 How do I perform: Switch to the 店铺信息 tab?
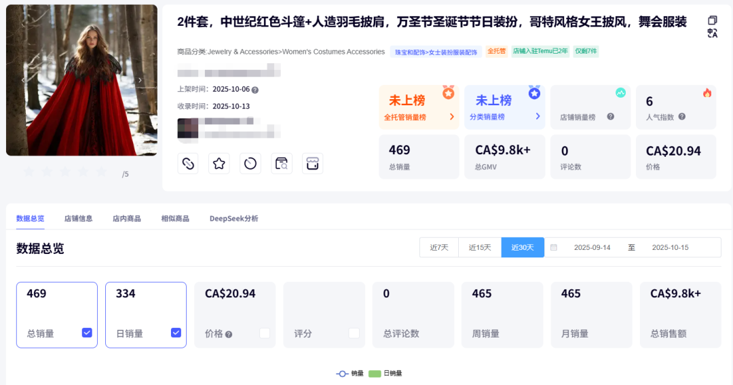pyautogui.click(x=78, y=219)
